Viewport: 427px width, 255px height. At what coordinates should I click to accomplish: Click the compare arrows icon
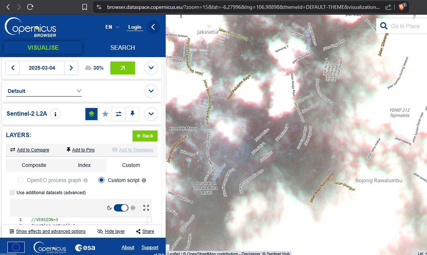coord(119,114)
